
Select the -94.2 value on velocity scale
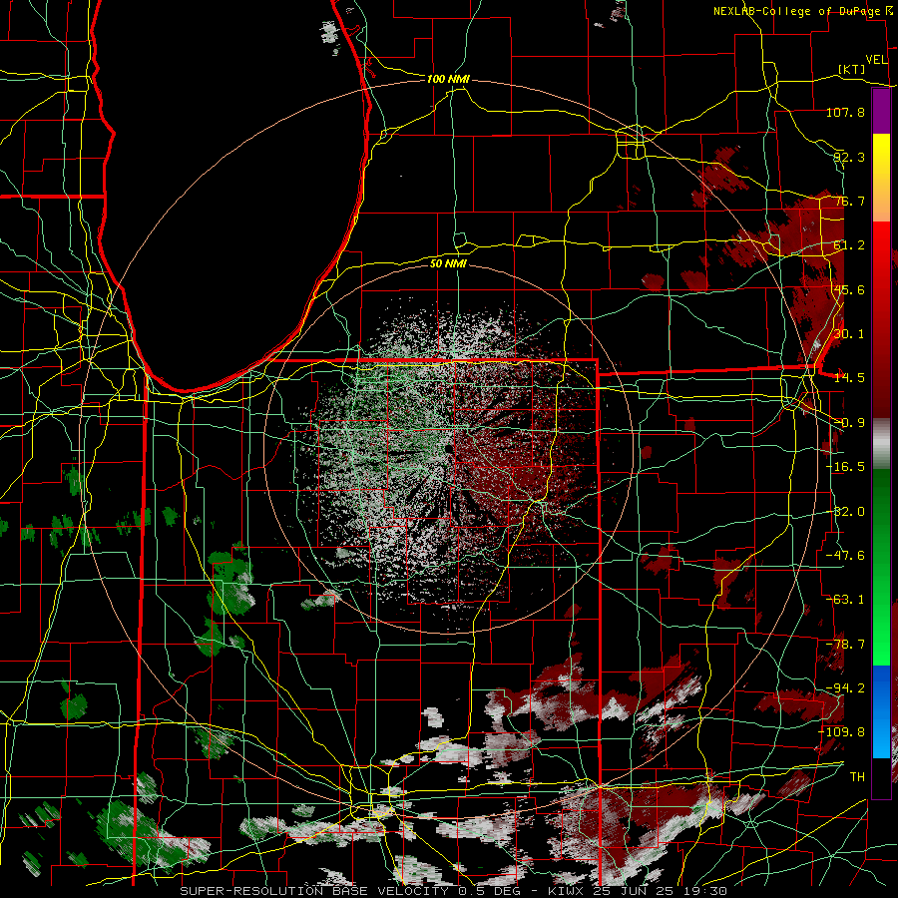coord(845,688)
